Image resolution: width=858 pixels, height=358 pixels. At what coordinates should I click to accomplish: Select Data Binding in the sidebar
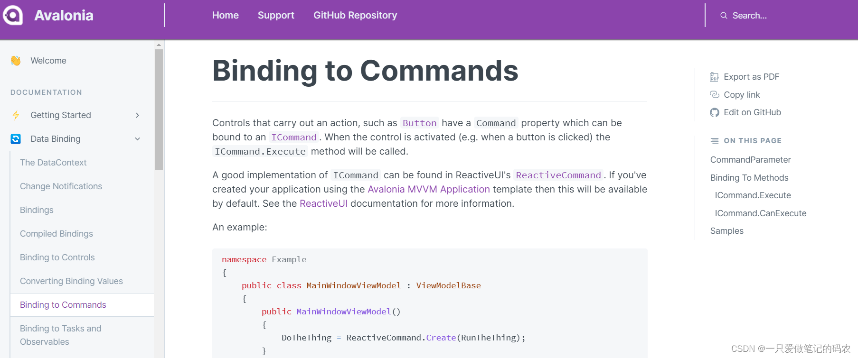tap(56, 139)
